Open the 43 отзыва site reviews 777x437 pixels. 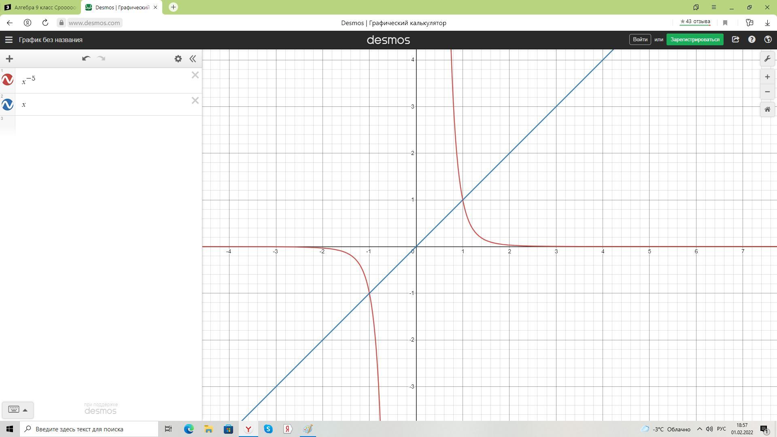pyautogui.click(x=695, y=22)
